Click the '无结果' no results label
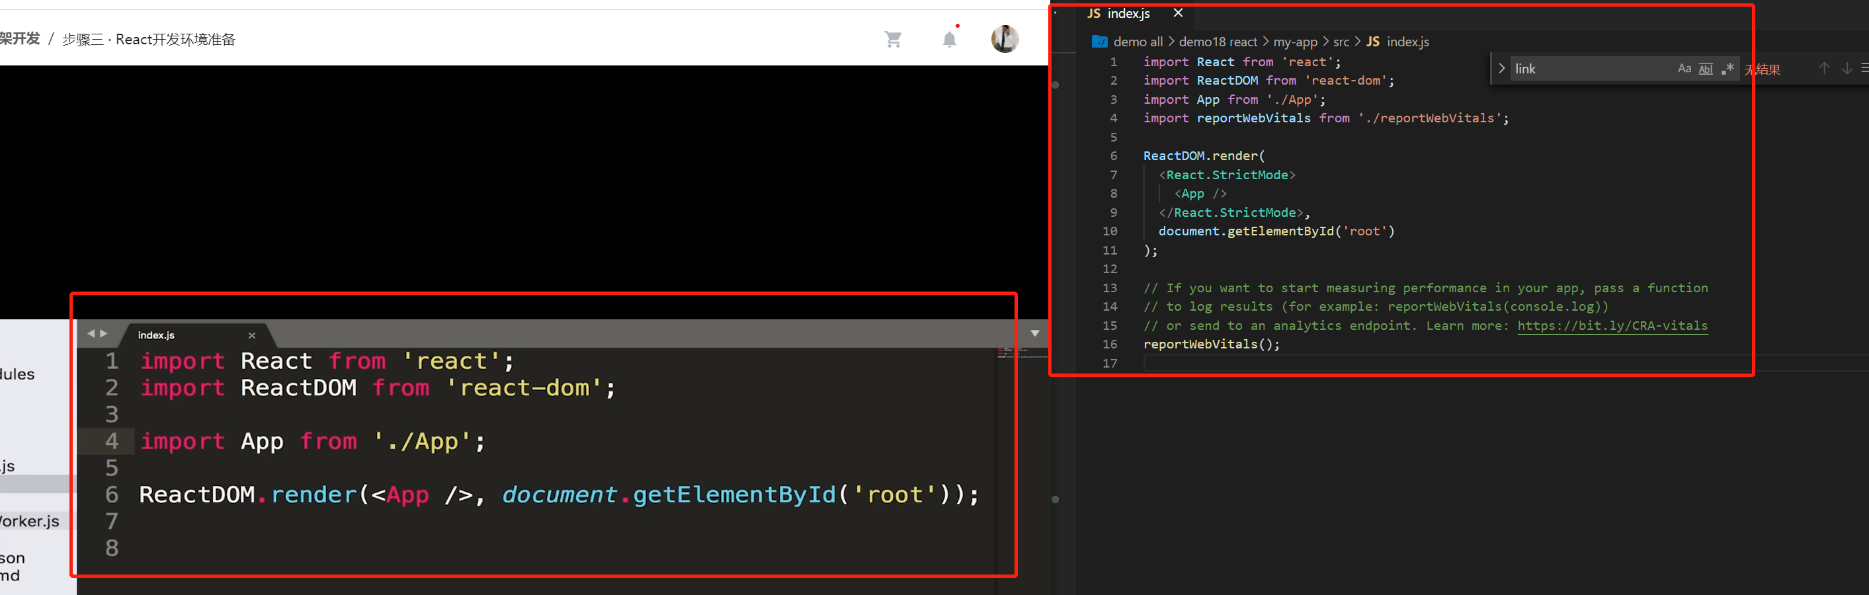Image resolution: width=1869 pixels, height=595 pixels. click(1763, 69)
